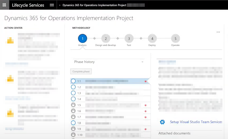Click the red asterisk on task 1.1
The width and height of the screenshot is (228, 139).
pos(145,81)
